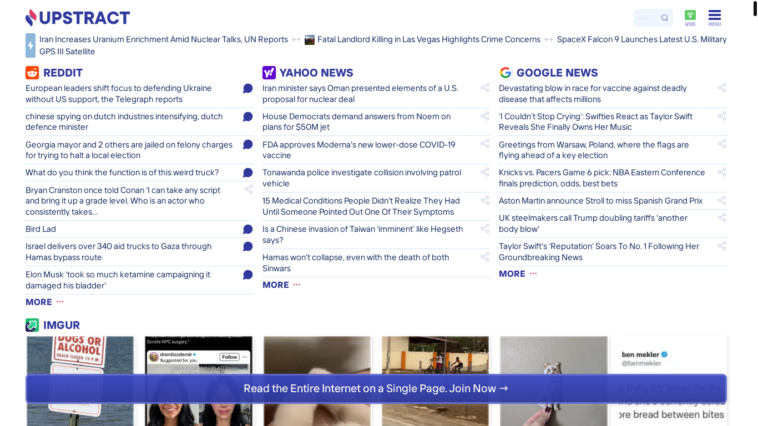This screenshot has height=426, width=758.
Task: Read UK steelmakers Trump tariffs headline
Action: pyautogui.click(x=593, y=224)
